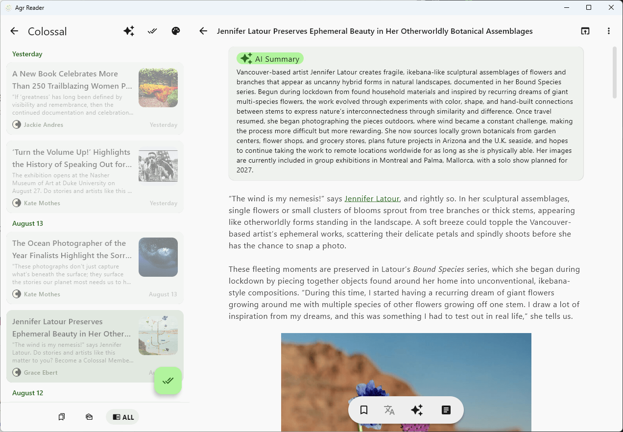Click the article vertical scrollbar thumb
This screenshot has height=432, width=623.
point(615,72)
